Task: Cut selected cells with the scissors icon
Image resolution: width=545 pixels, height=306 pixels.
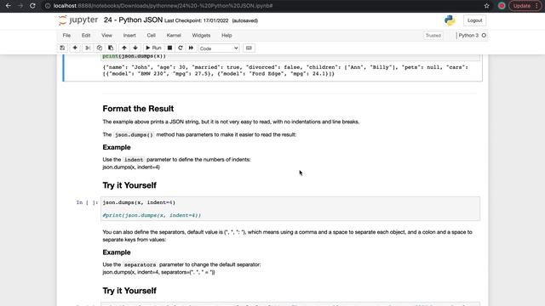Action: [88, 48]
